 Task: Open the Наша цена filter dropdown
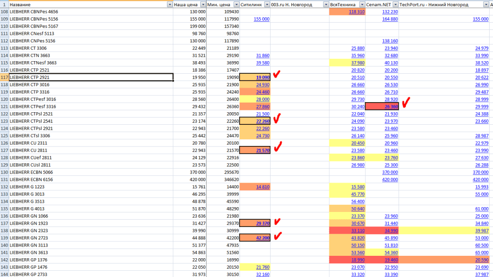(x=203, y=4)
